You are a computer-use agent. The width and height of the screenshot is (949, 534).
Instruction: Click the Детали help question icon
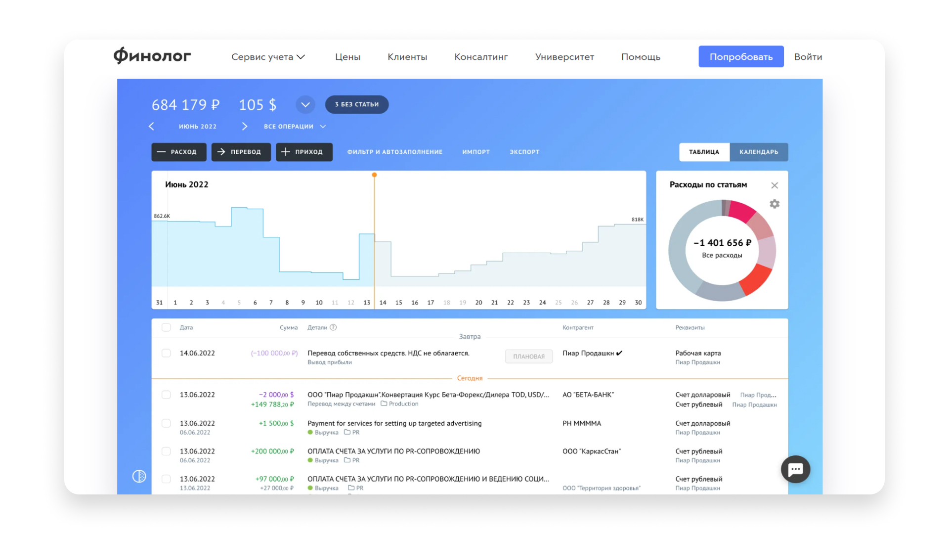[334, 327]
